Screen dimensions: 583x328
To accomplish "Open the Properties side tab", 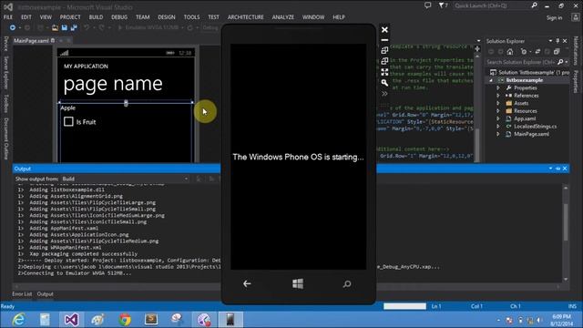I will (576, 81).
